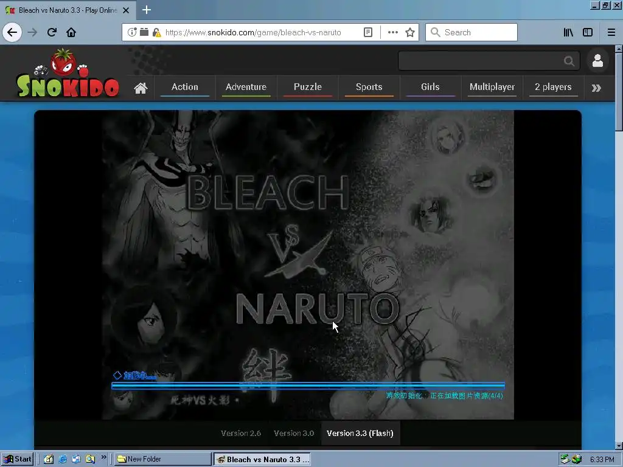
Task: Open the Sports games category
Action: 369,87
